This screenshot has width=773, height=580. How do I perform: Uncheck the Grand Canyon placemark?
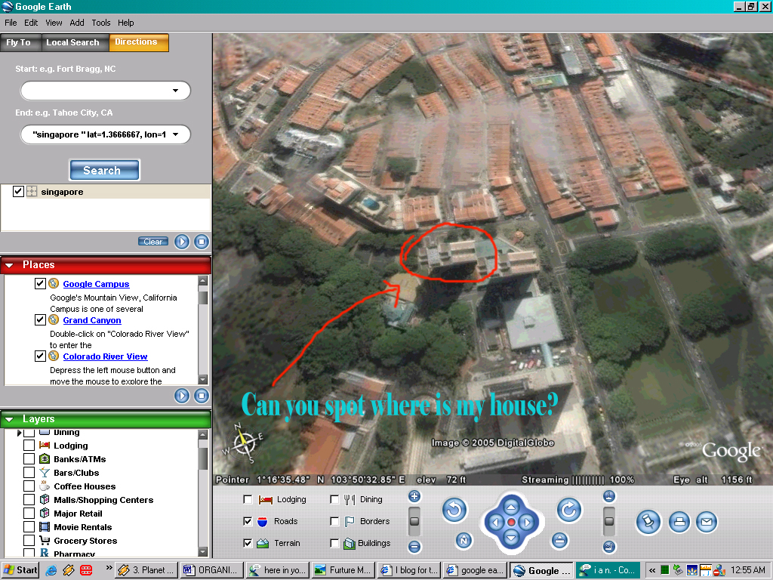pyautogui.click(x=41, y=319)
